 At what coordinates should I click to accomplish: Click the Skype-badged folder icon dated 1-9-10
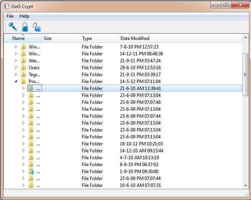pos(31,172)
